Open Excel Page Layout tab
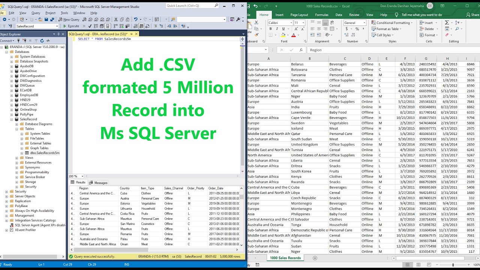The image size is (480, 270). pos(299,15)
